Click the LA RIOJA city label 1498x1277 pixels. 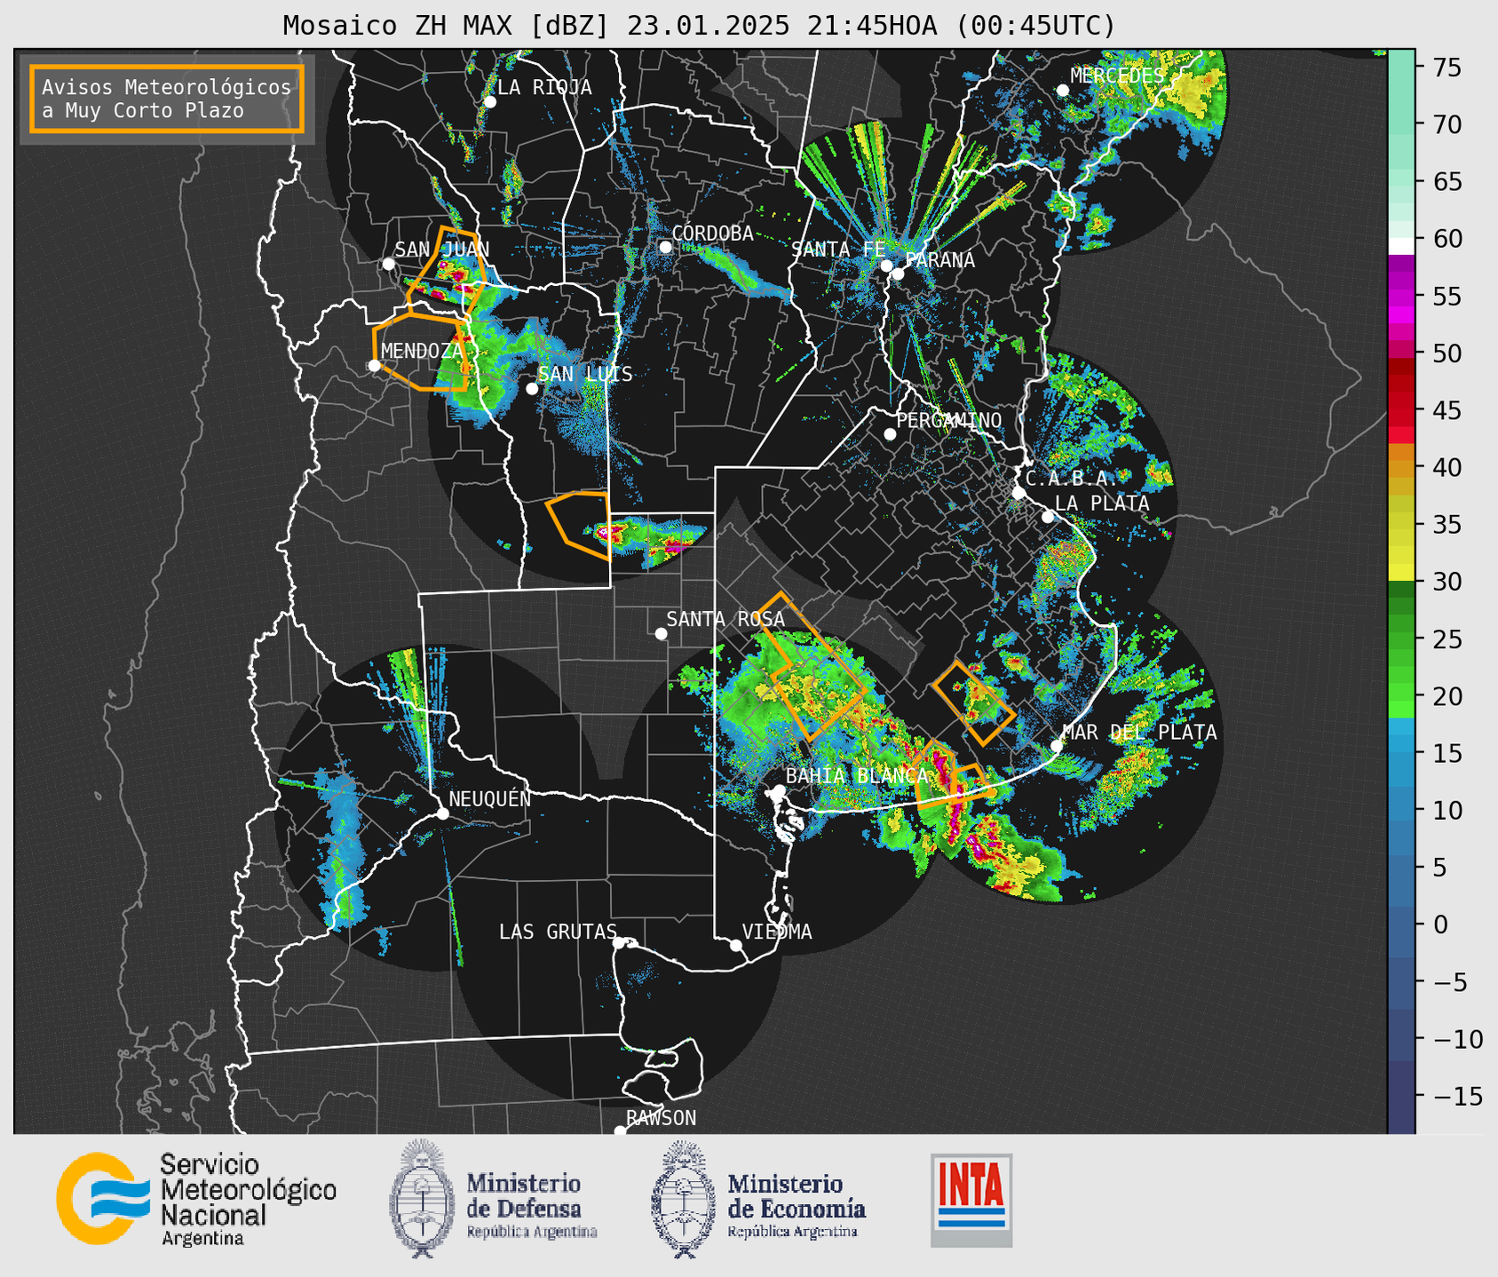pyautogui.click(x=544, y=87)
